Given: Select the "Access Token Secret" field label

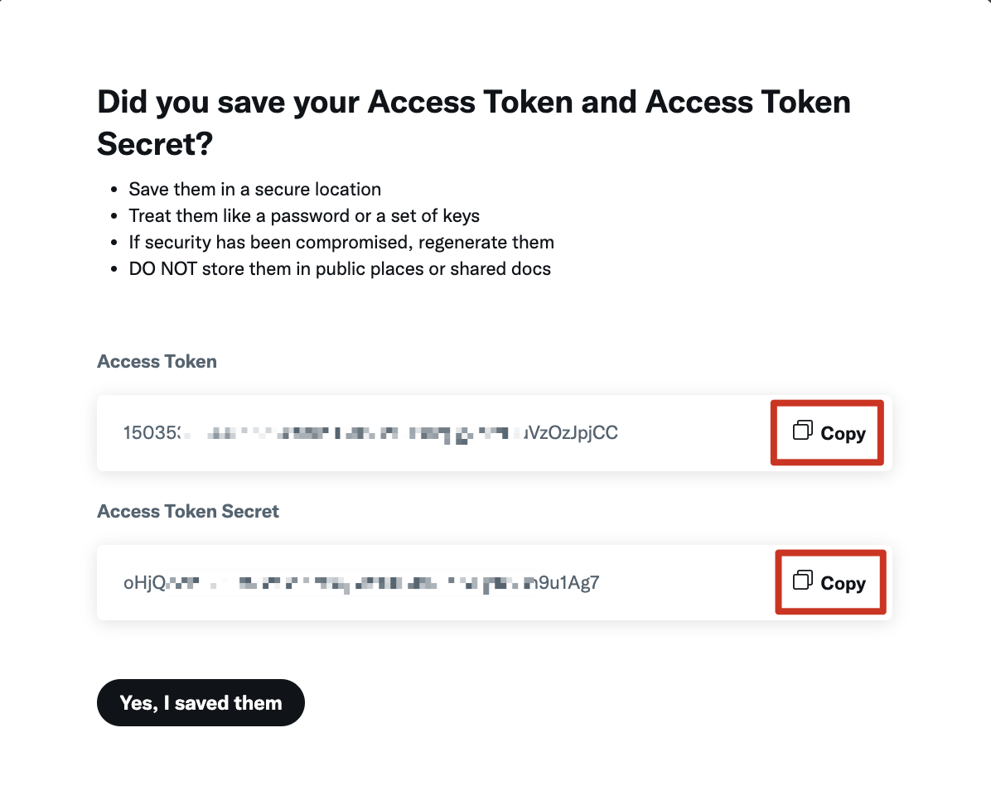Looking at the screenshot, I should (x=188, y=511).
